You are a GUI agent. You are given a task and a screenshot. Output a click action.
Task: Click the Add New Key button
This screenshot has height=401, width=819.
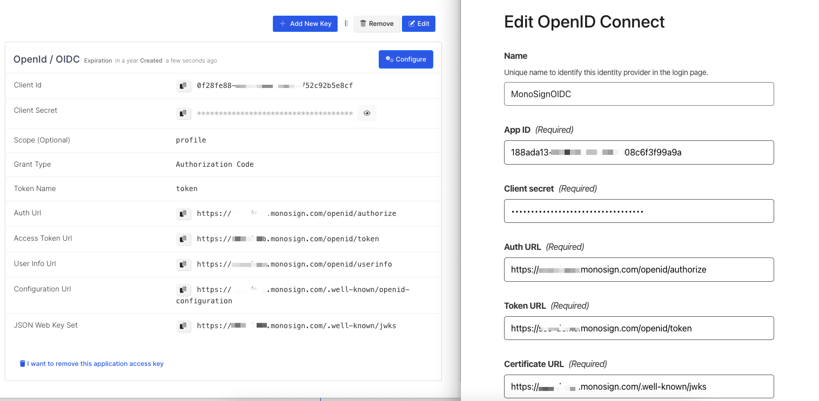pos(305,24)
